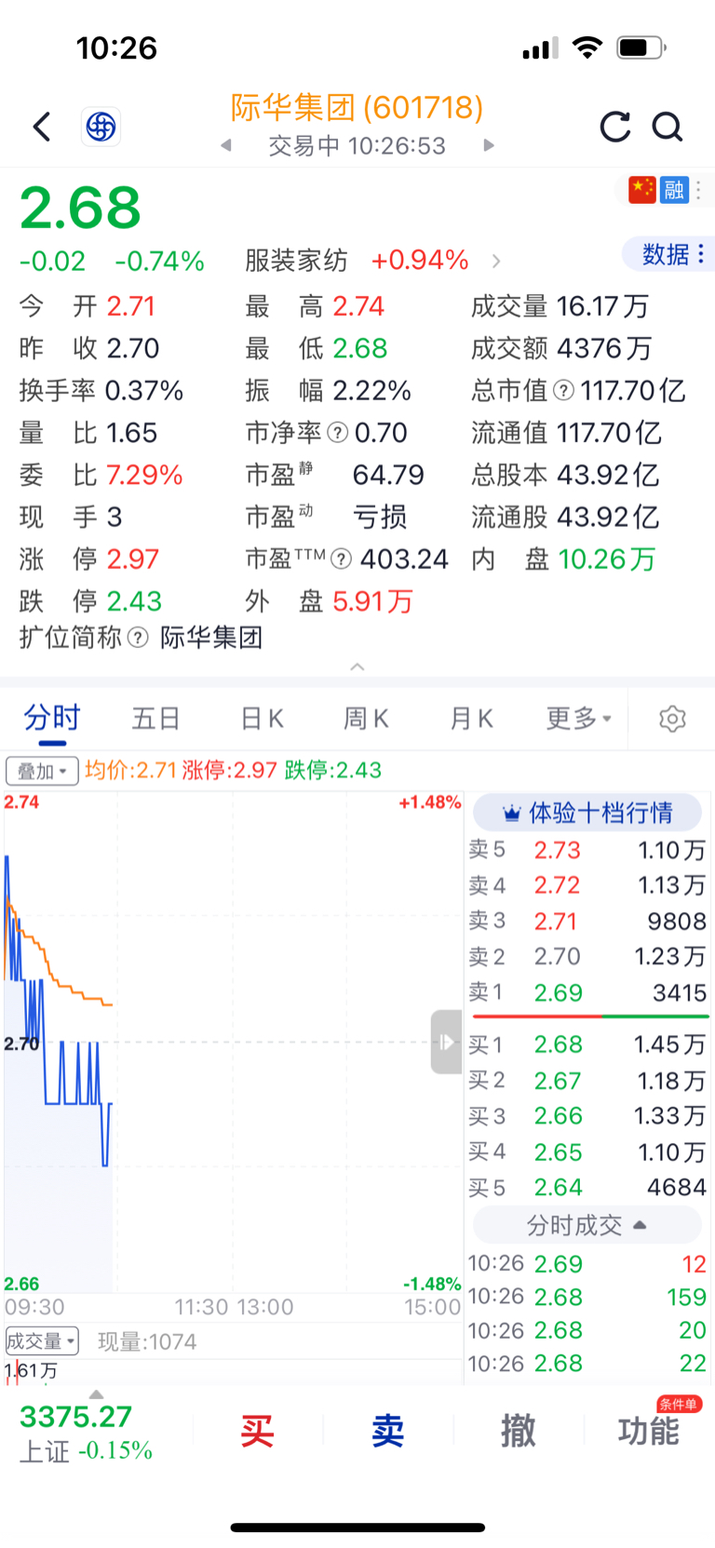715x1548 pixels.
Task: Tap the 融 margin trading badge
Action: tap(674, 190)
